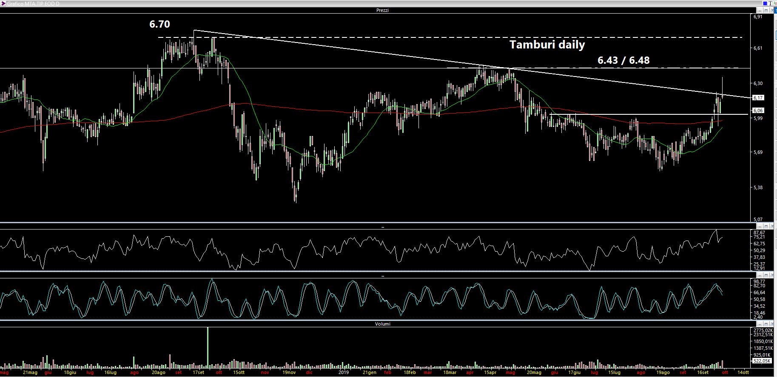777x377 pixels.
Task: Maximize the stochastic panel with 98,77 scale
Action: pos(766,275)
